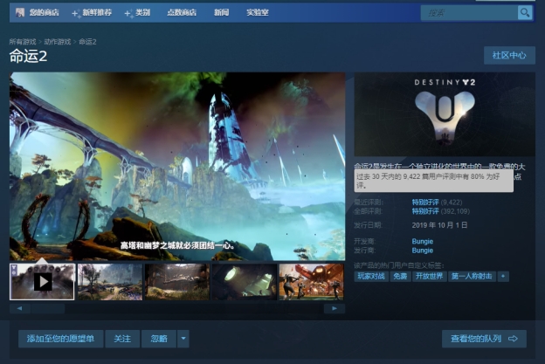Click the 忽略 ignore button
The height and width of the screenshot is (364, 545).
click(159, 339)
